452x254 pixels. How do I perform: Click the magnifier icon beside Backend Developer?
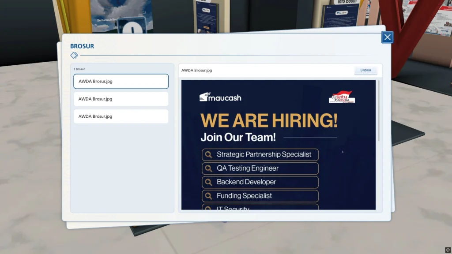click(x=208, y=182)
